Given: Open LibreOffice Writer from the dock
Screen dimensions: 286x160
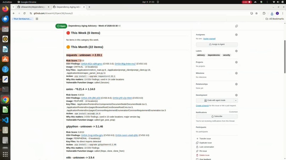Looking at the screenshot, I should (5, 49).
